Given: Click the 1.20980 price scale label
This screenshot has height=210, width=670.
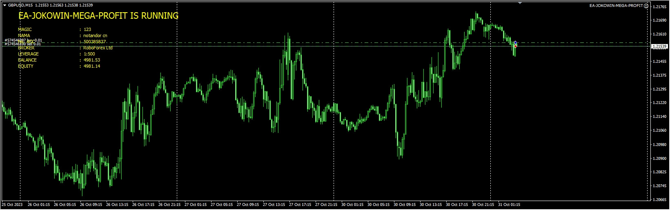Looking at the screenshot, I should click(x=660, y=144).
